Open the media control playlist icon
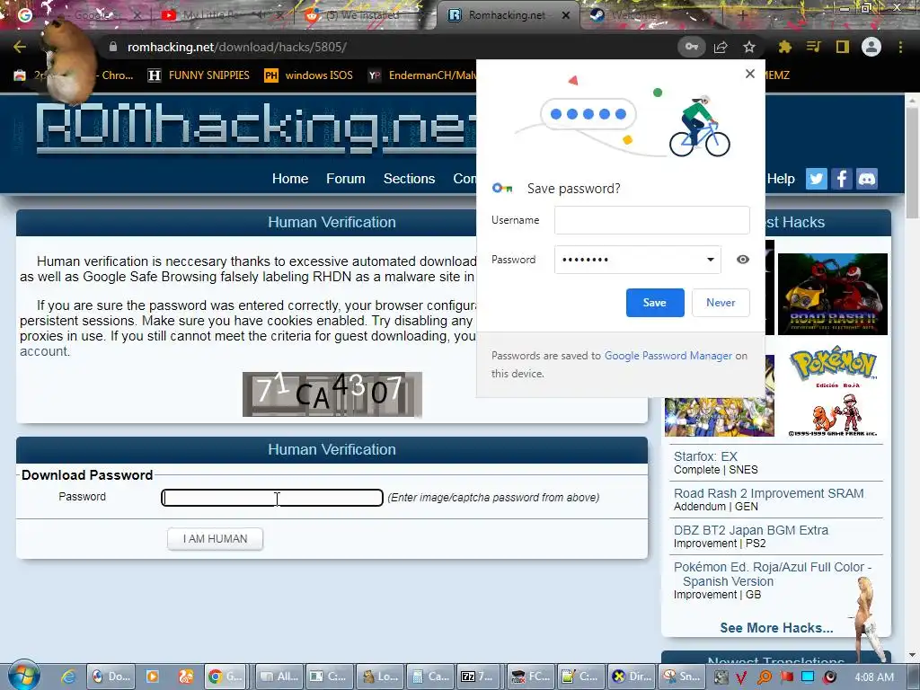The width and height of the screenshot is (920, 690). click(x=813, y=47)
